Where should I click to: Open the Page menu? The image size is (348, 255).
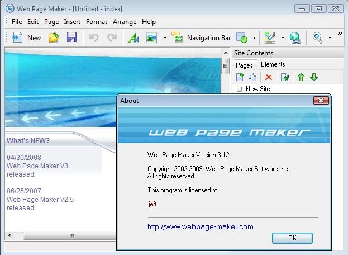click(51, 22)
